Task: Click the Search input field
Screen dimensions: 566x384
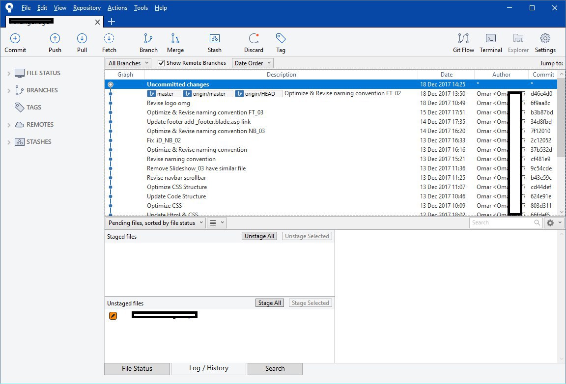Action: (x=501, y=223)
